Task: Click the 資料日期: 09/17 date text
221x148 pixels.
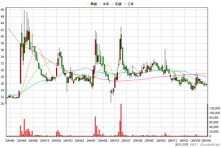Action: (x=187, y=145)
